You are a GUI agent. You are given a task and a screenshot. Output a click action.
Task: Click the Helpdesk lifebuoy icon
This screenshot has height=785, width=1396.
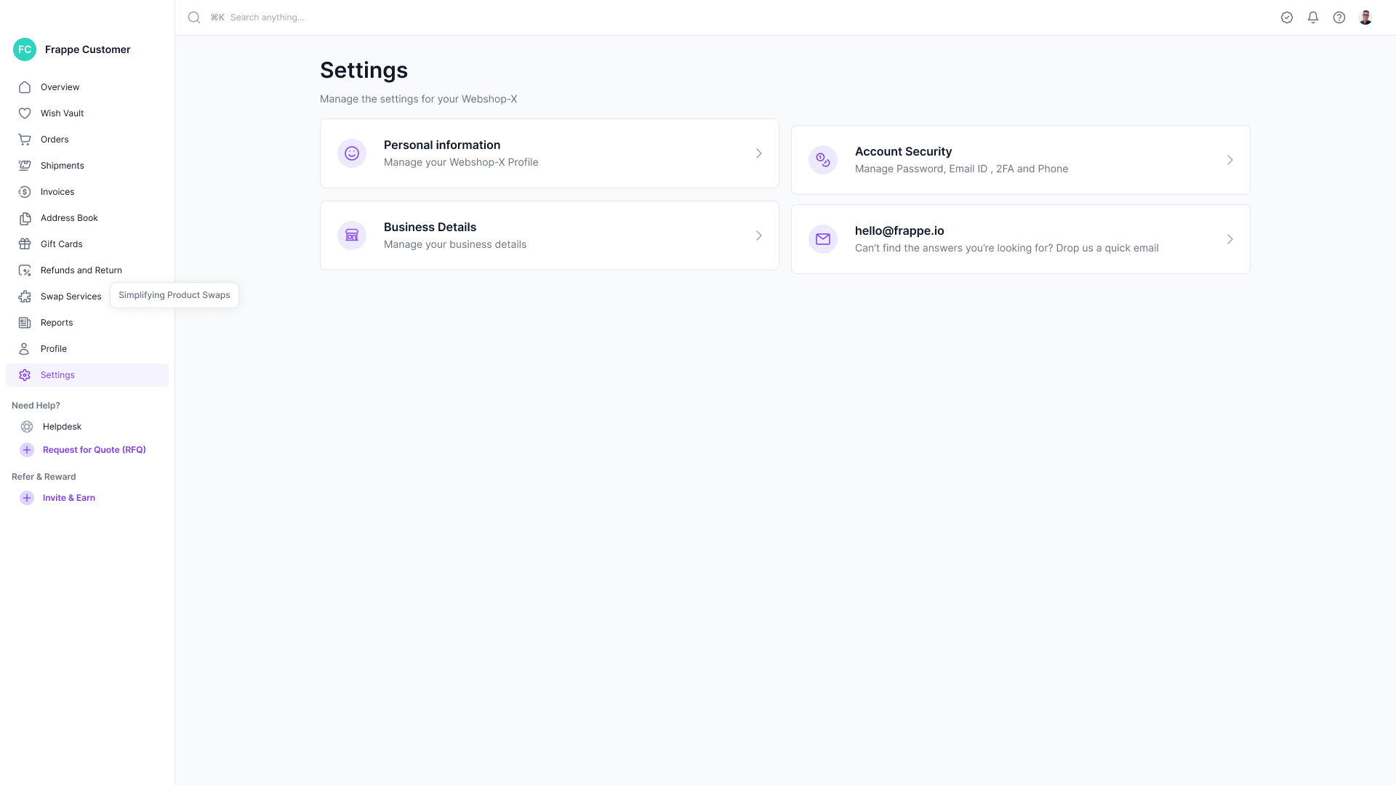click(x=27, y=427)
